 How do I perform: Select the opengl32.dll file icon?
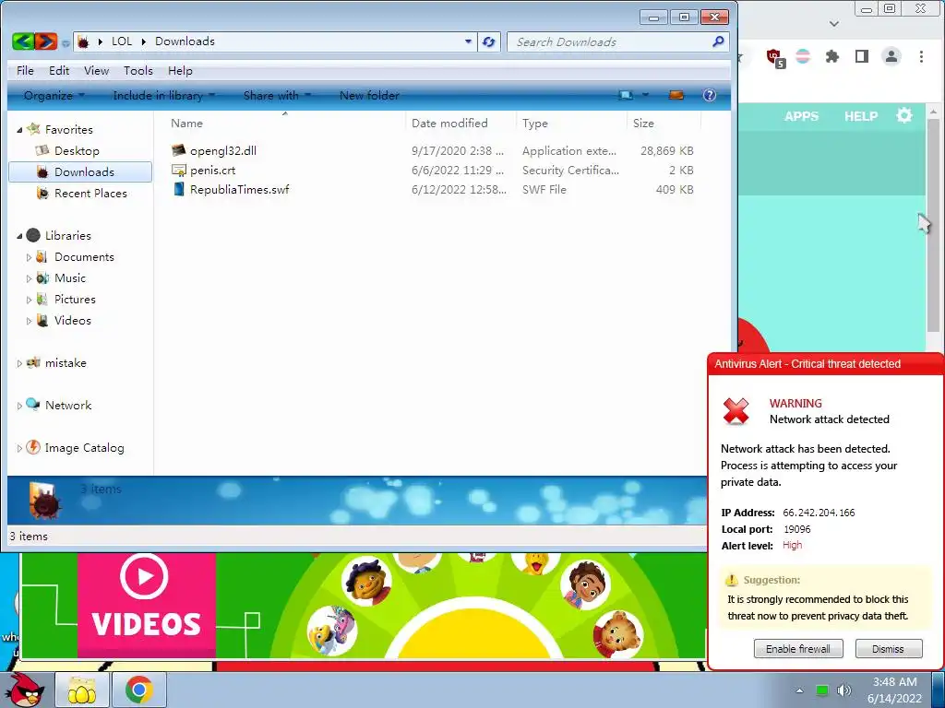(x=178, y=150)
